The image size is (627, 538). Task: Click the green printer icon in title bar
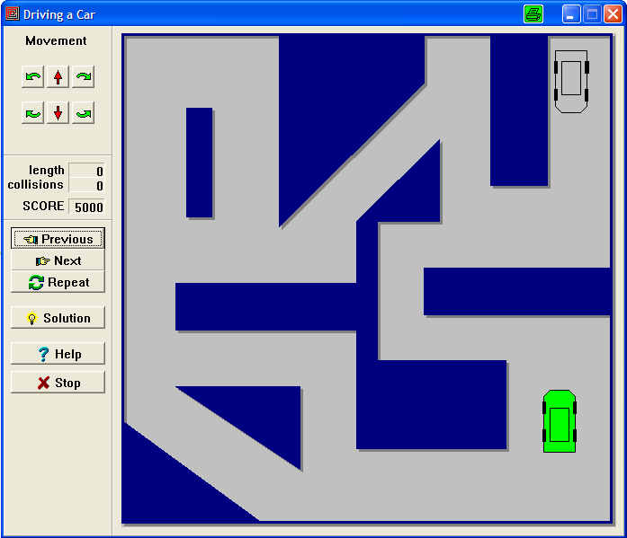coord(533,14)
